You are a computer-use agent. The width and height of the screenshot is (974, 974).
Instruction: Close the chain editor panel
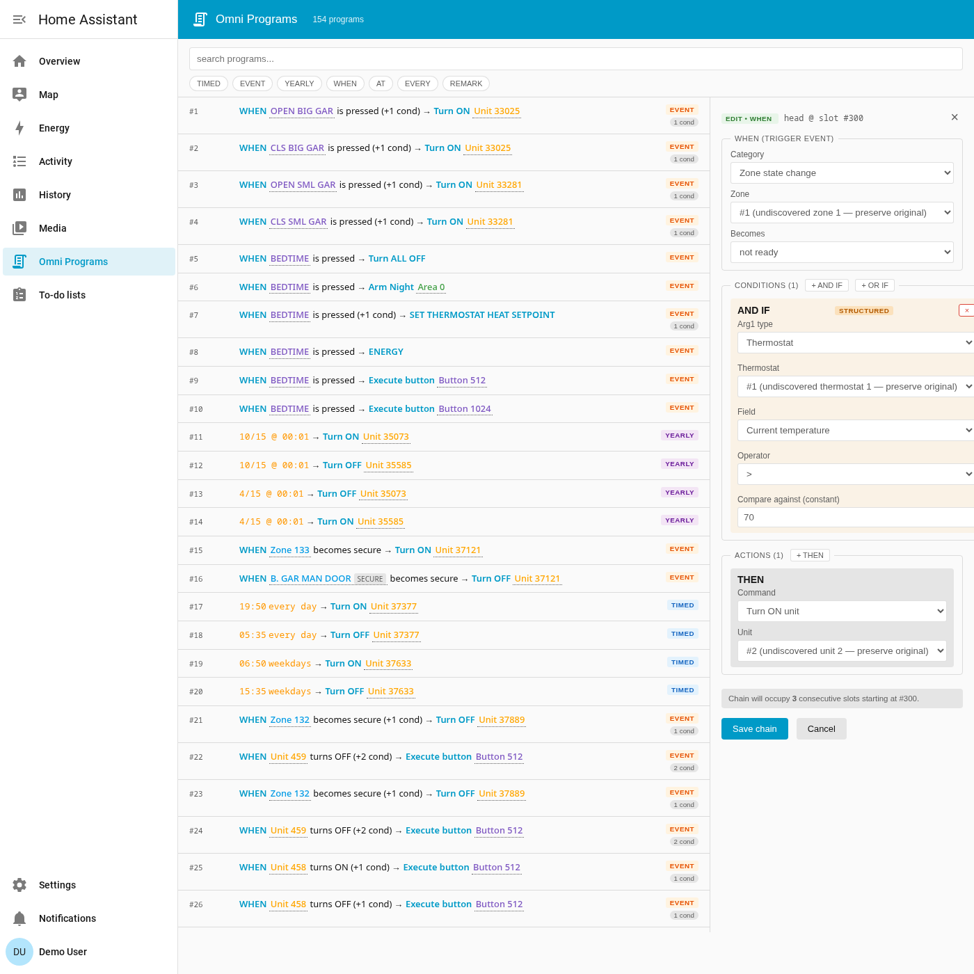(955, 118)
